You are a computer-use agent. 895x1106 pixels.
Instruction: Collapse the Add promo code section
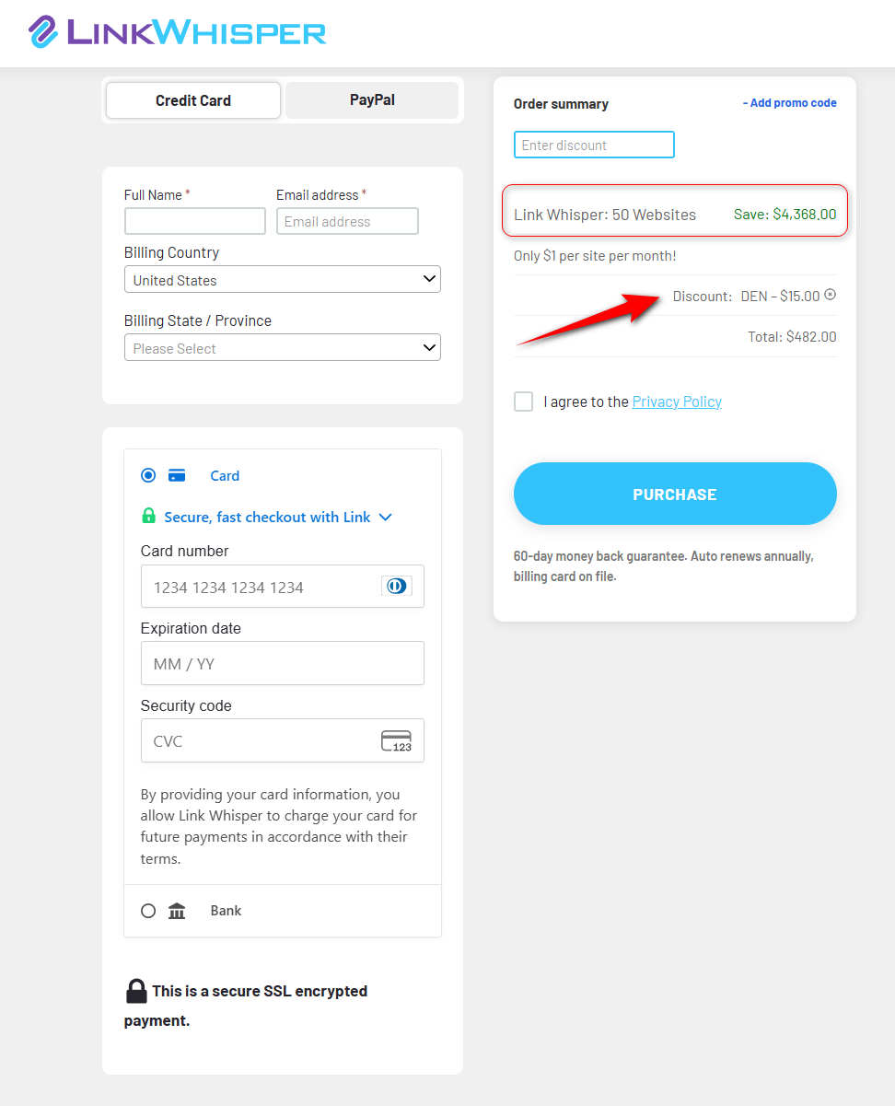[789, 102]
